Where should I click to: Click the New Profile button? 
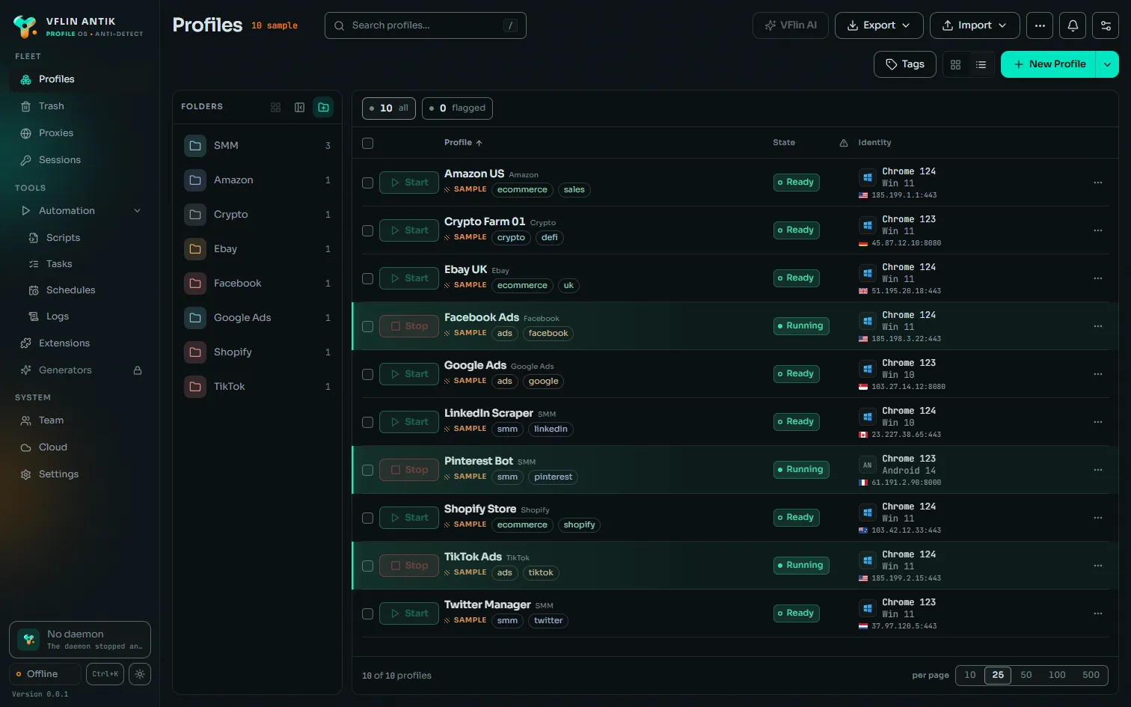tap(1048, 64)
